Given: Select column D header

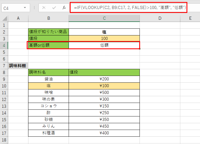Looking at the screenshot, I should [160, 18].
